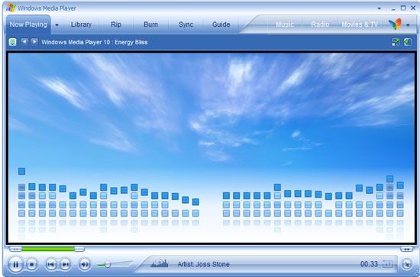Click the green seek progress bar
The height and width of the screenshot is (277, 420).
click(48, 250)
